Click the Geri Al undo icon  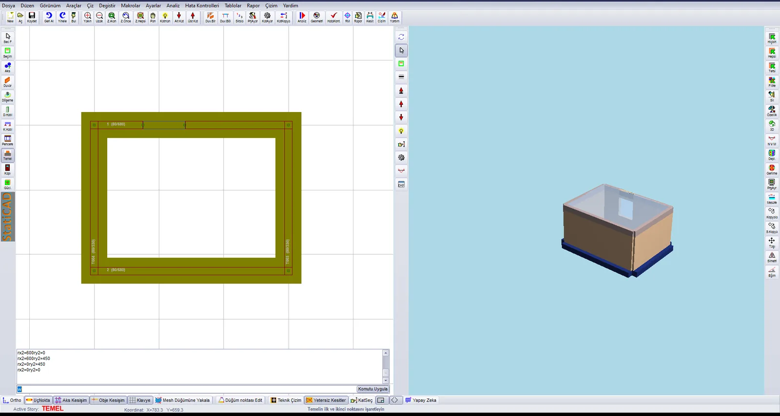coord(49,17)
